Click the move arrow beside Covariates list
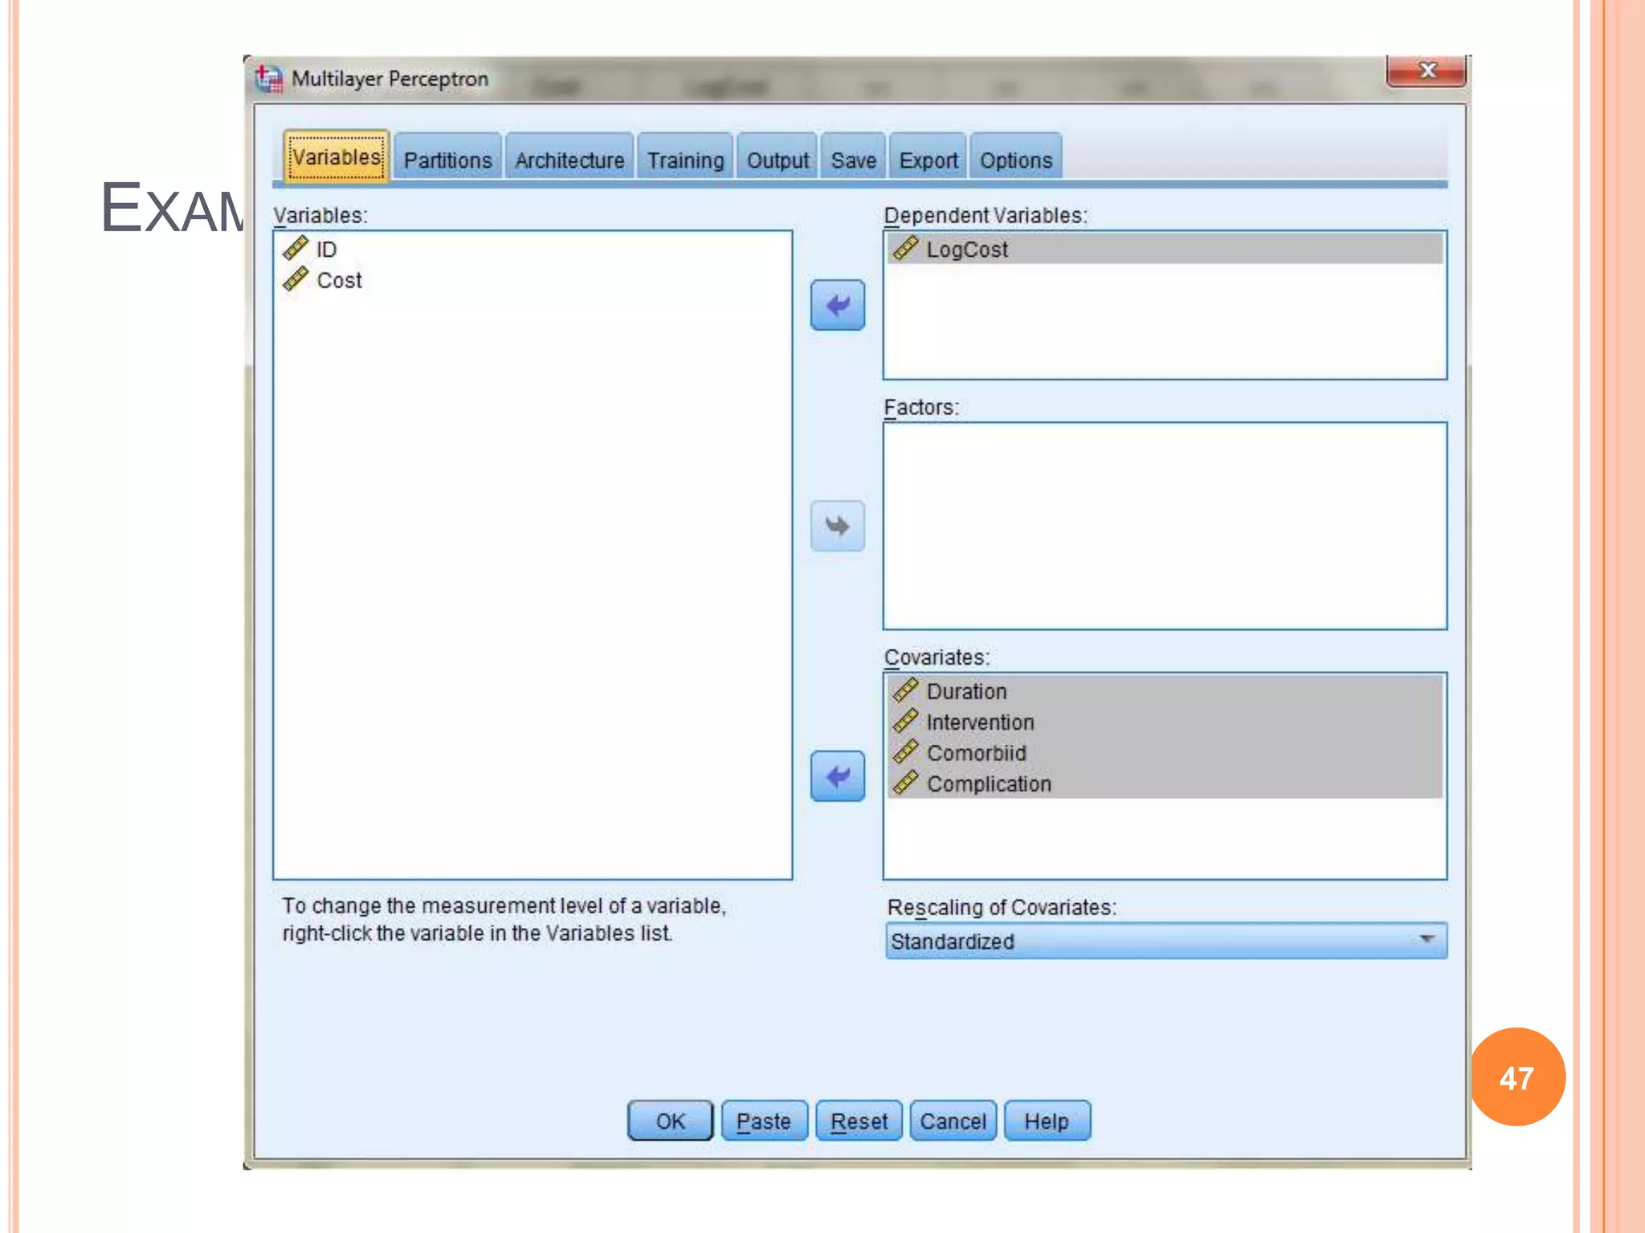Screen dimensions: 1645x1233 838,776
